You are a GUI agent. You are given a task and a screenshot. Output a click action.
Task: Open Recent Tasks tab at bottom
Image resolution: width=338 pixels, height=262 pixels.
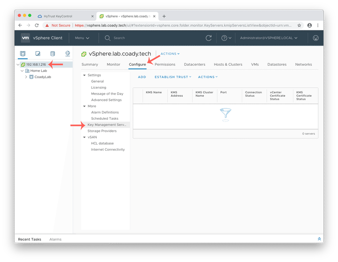pyautogui.click(x=30, y=239)
